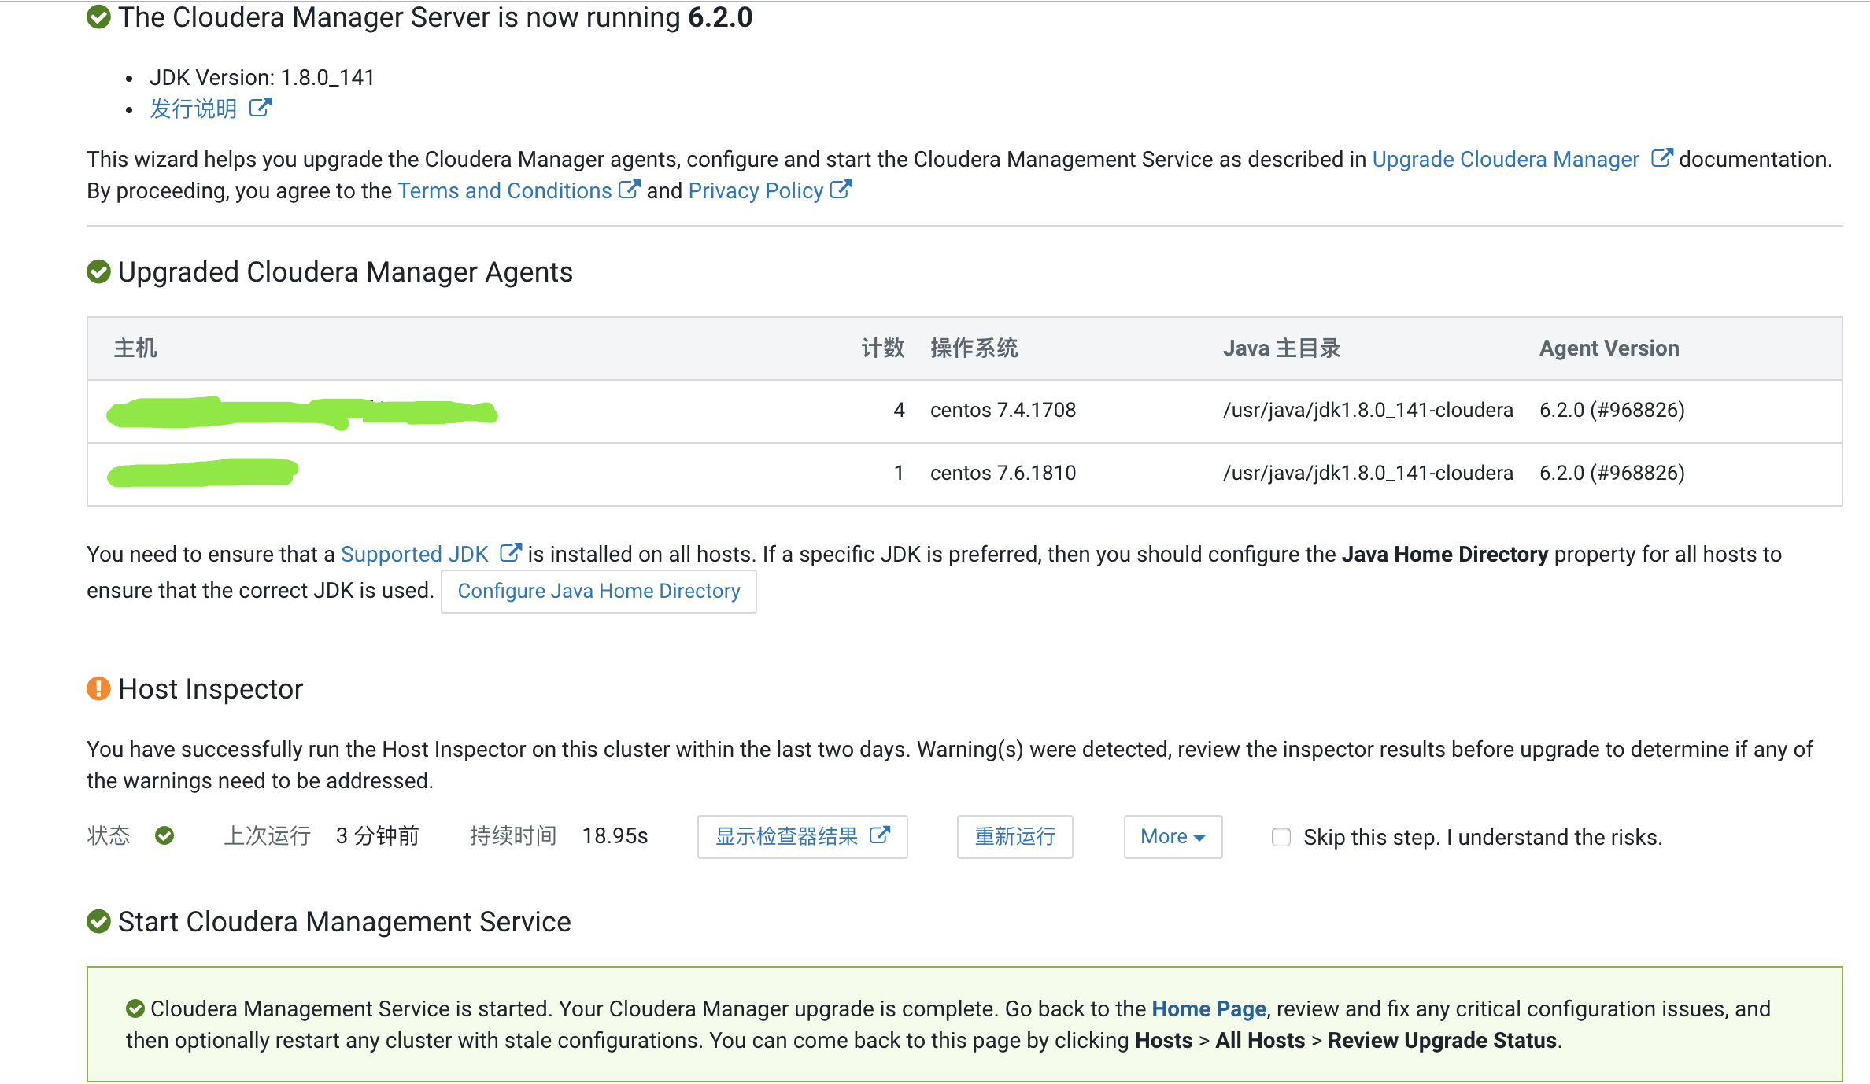This screenshot has width=1870, height=1084.
Task: Click orange warning icon beside Host Inspector
Action: click(98, 688)
